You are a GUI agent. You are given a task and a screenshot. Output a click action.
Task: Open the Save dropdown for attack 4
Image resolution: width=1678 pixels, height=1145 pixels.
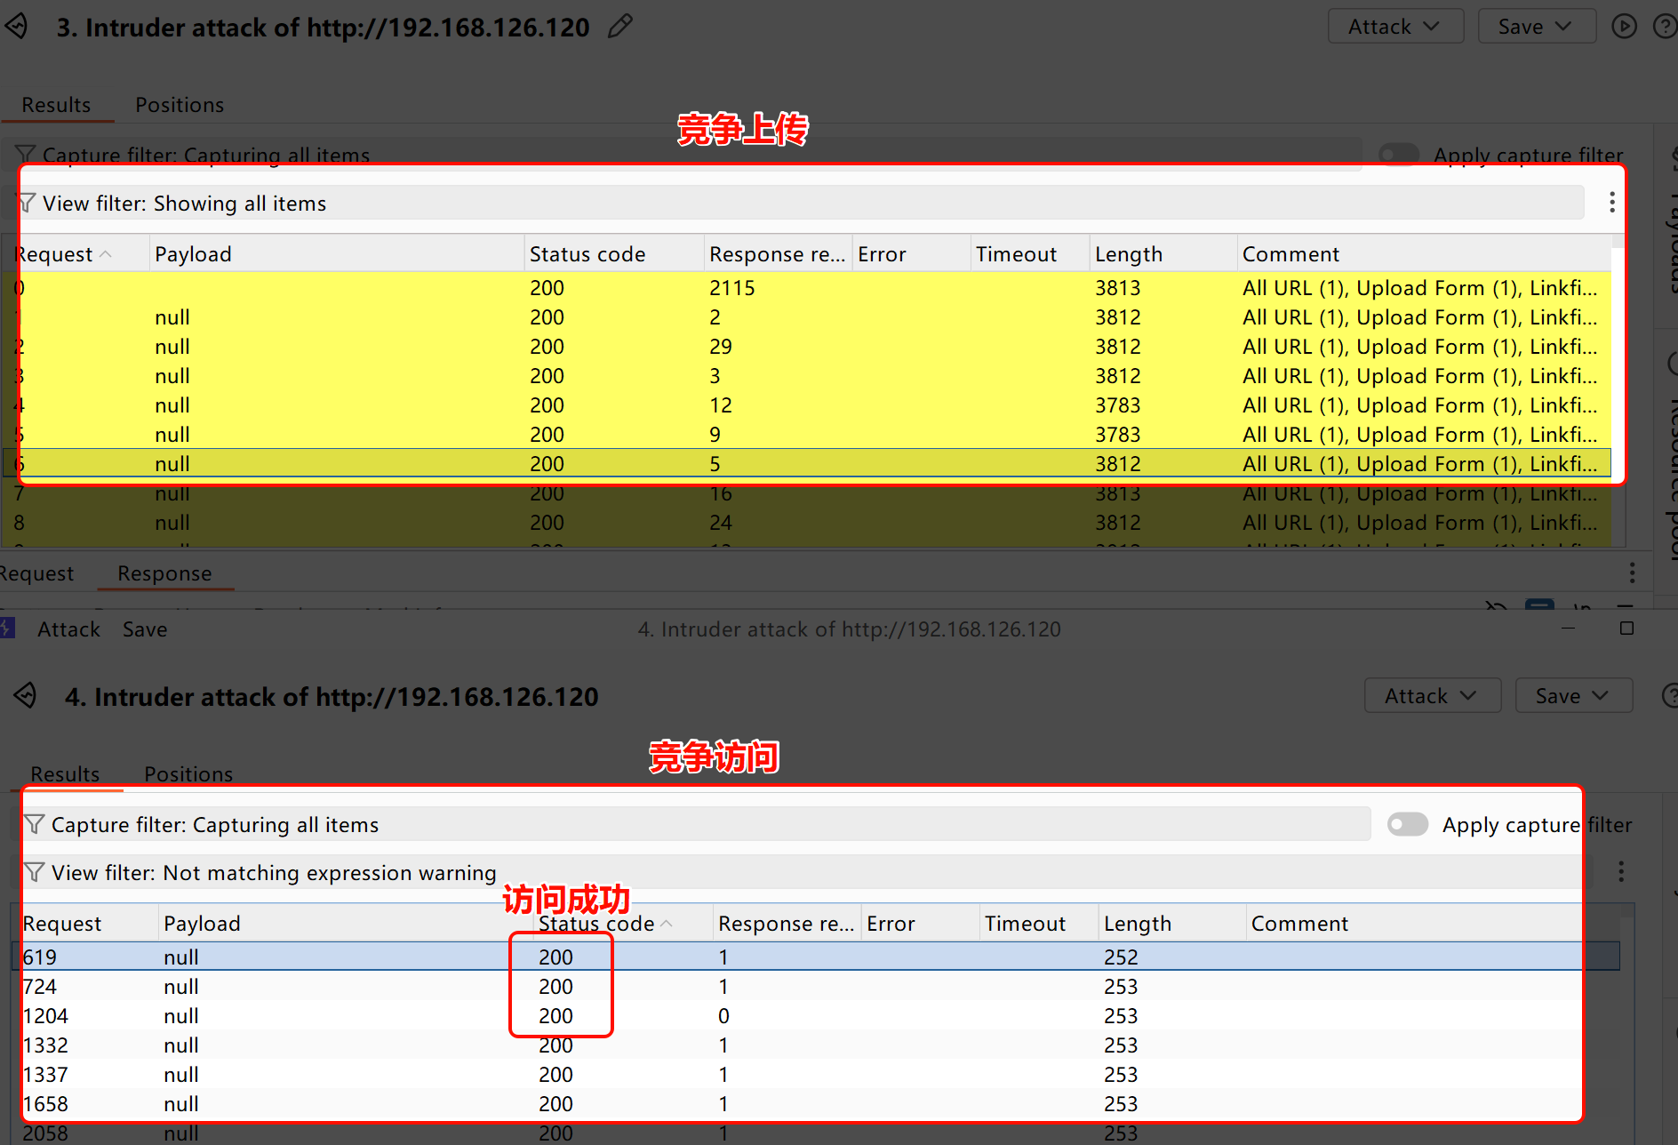[x=1572, y=696]
